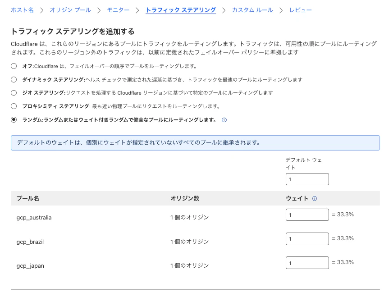Click the blue default weight notice banner
The image size is (384, 297).
[196, 142]
